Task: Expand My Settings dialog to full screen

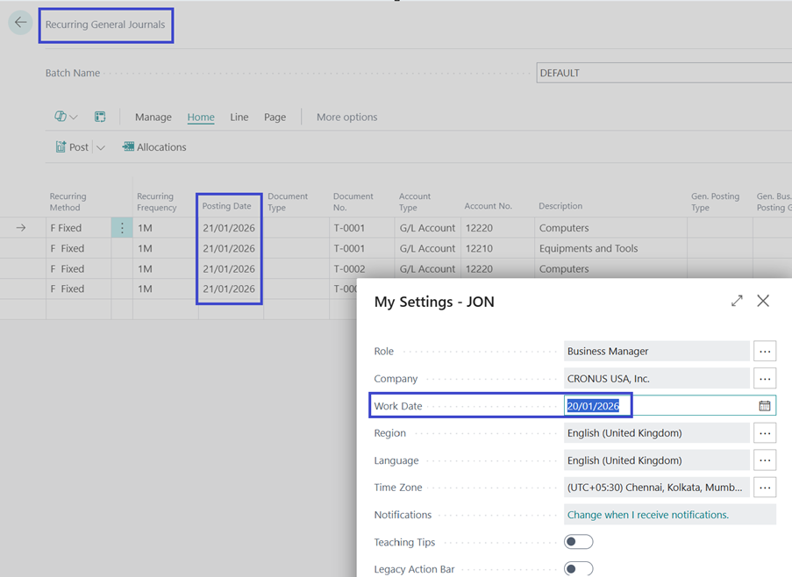Action: click(737, 301)
